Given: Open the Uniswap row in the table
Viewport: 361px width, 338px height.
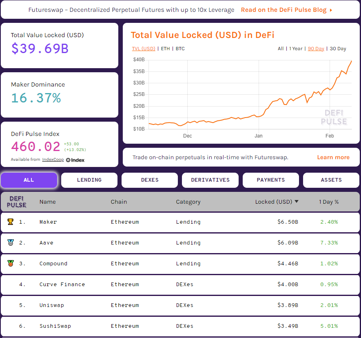Looking at the screenshot, I should [x=52, y=305].
